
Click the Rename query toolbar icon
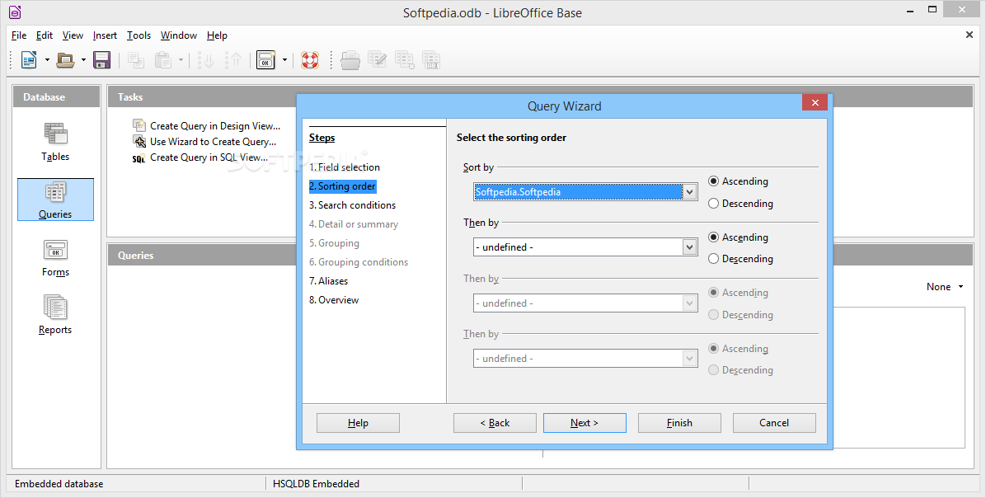(x=431, y=60)
